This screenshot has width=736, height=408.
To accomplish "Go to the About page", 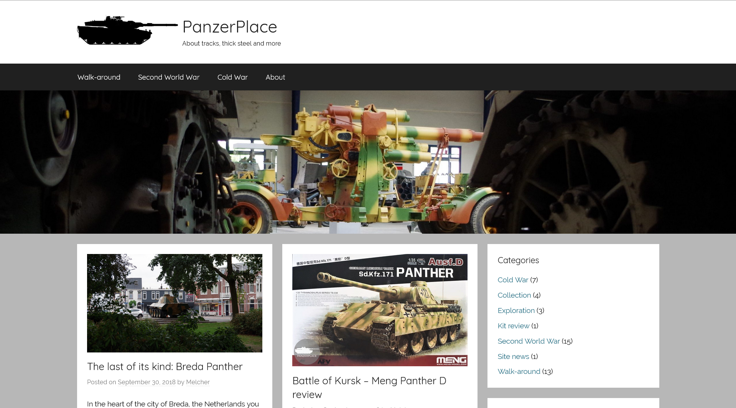I will (x=275, y=77).
